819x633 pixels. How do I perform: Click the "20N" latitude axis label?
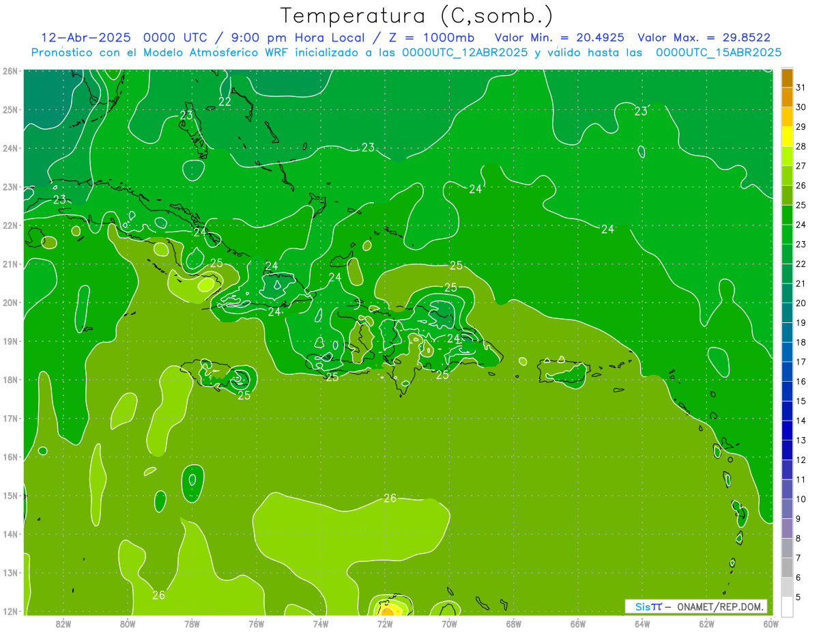pyautogui.click(x=10, y=303)
